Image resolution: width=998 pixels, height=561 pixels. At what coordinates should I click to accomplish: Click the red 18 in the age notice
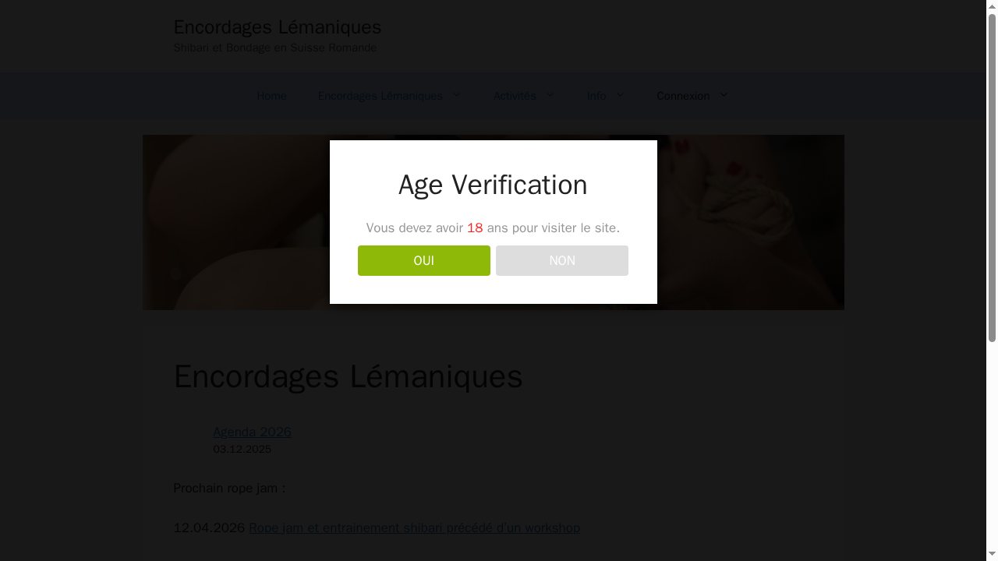tap(475, 228)
